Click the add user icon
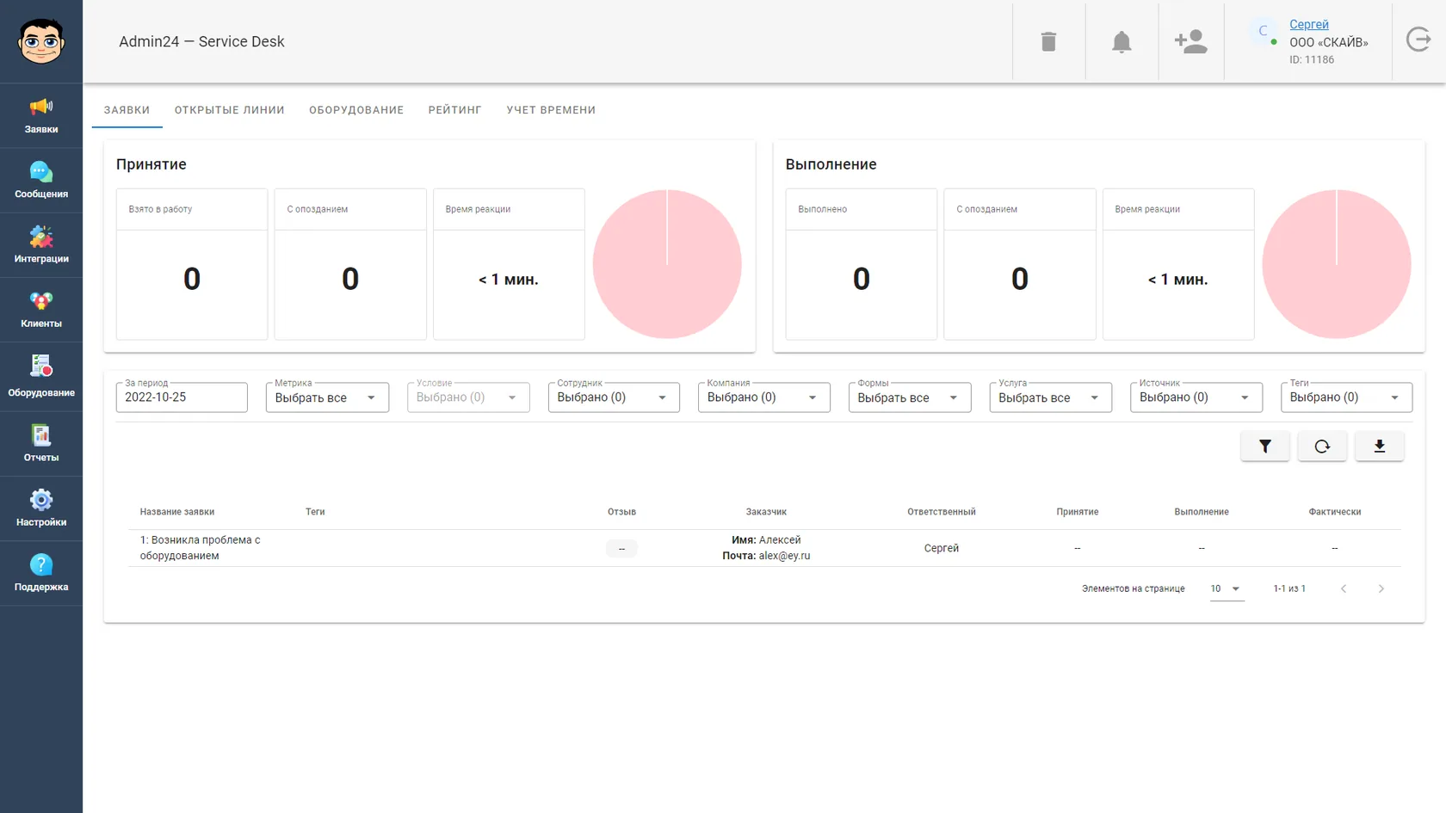1446x813 pixels. pos(1191,41)
